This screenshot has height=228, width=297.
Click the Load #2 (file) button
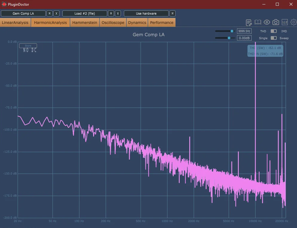(x=85, y=13)
